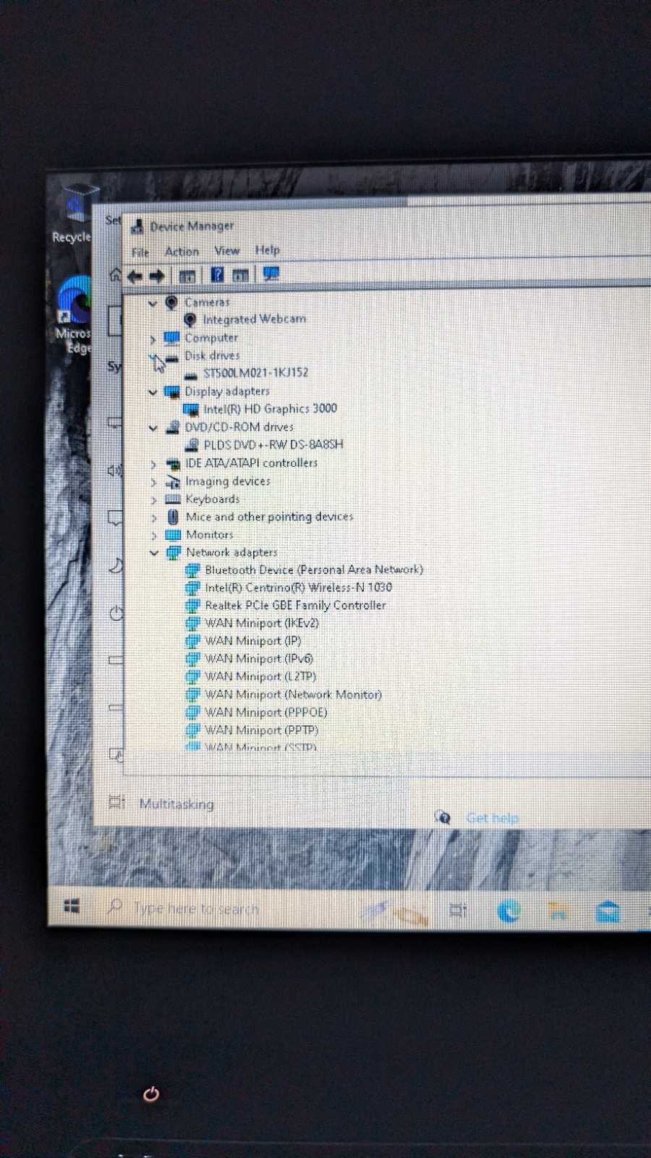The height and width of the screenshot is (1158, 651).
Task: Click the Recycle Bin desktop icon
Action: (x=75, y=214)
